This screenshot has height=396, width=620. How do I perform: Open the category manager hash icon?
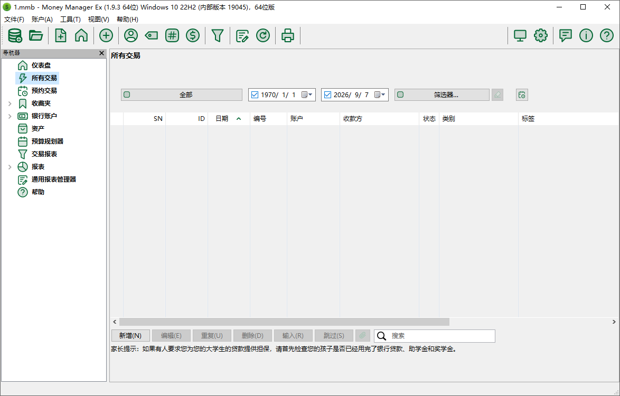(172, 35)
